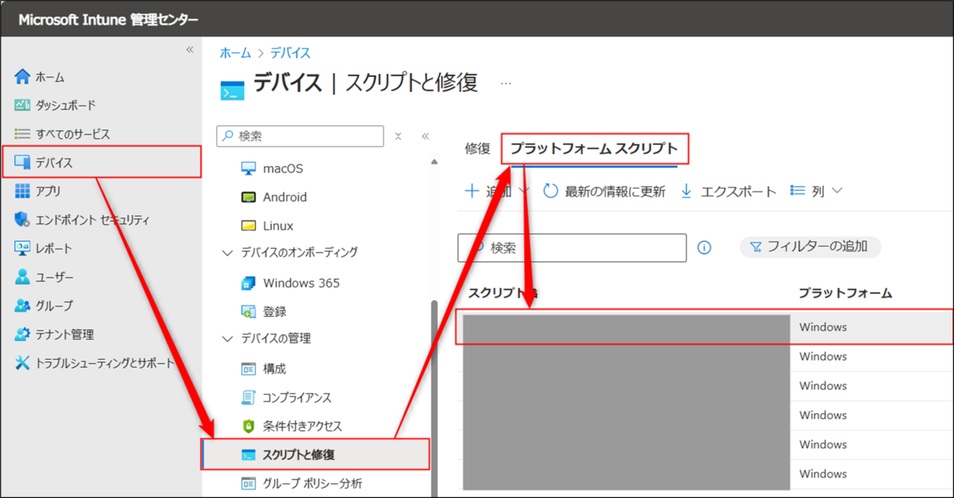The image size is (954, 498).
Task: Collapse Manage devices (デバイスの管理) section
Action: tap(226, 338)
